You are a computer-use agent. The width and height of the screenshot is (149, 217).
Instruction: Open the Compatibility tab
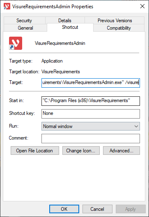(x=119, y=28)
